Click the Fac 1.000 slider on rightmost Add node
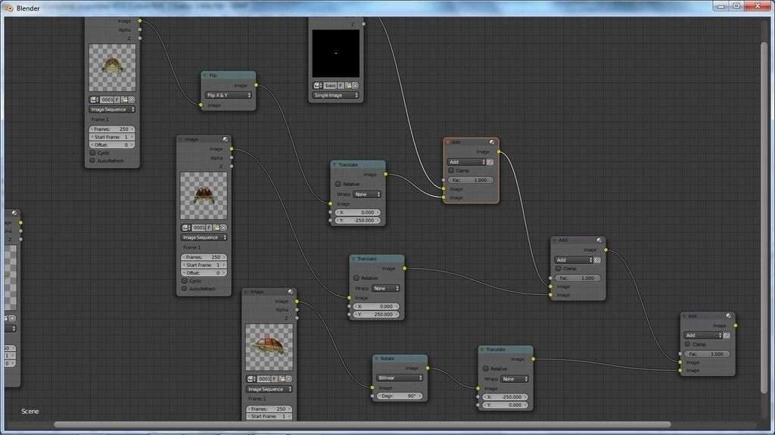The image size is (775, 435). (707, 354)
